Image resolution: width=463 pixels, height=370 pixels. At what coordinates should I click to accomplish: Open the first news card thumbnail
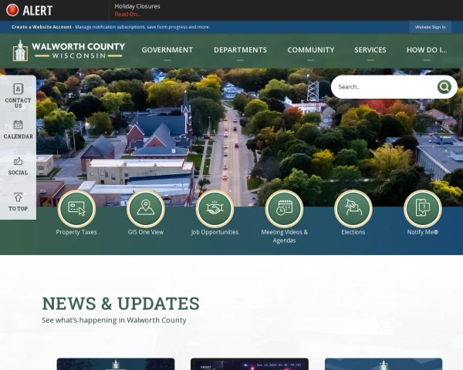tap(116, 364)
